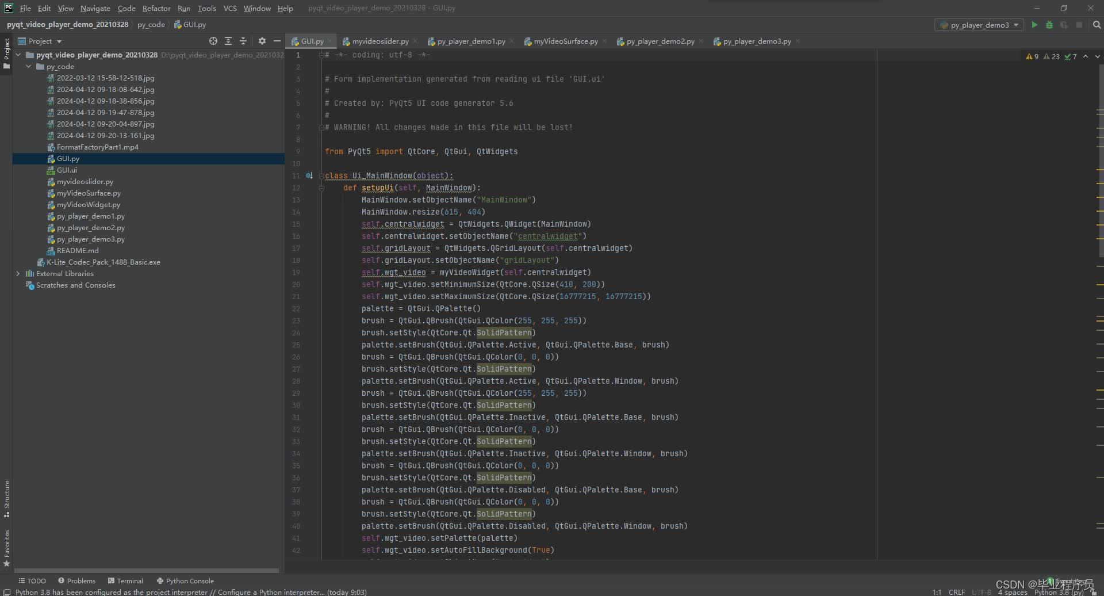Open the Project view selector dropdown
The height and width of the screenshot is (596, 1104).
[40, 41]
